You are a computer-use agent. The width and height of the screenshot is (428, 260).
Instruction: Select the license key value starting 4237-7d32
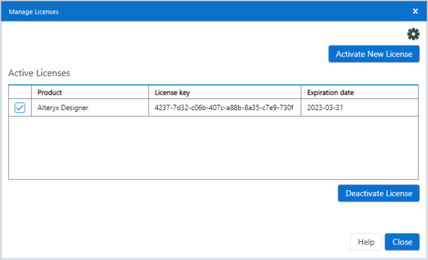click(224, 108)
